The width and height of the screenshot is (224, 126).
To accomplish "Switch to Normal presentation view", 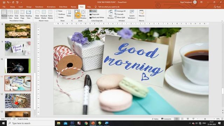I will pos(4,14).
